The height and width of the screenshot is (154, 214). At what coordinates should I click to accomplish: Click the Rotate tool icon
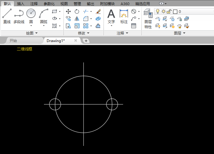(77, 11)
